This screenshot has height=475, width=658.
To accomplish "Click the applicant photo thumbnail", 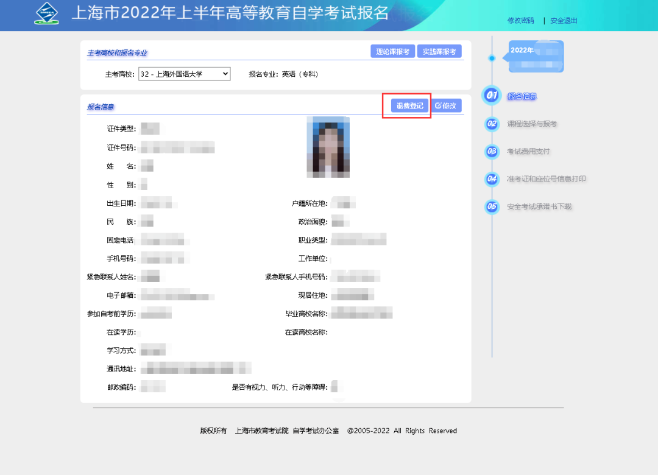I will 328,147.
